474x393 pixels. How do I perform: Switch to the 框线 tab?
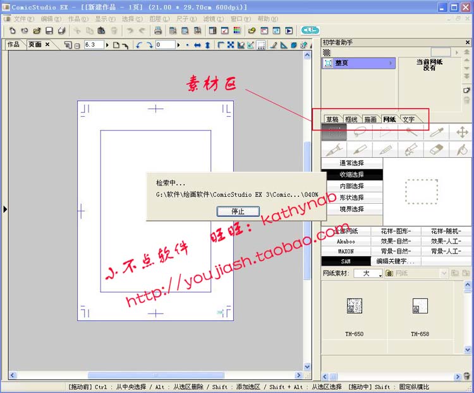click(x=351, y=119)
